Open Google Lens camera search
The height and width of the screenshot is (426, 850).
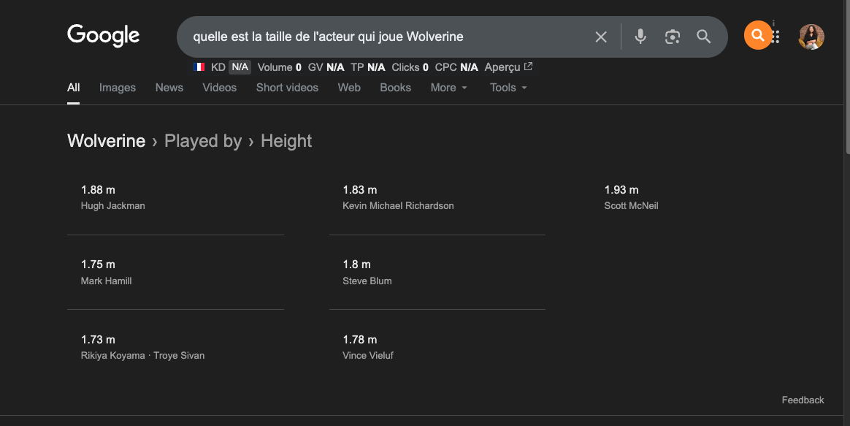672,37
